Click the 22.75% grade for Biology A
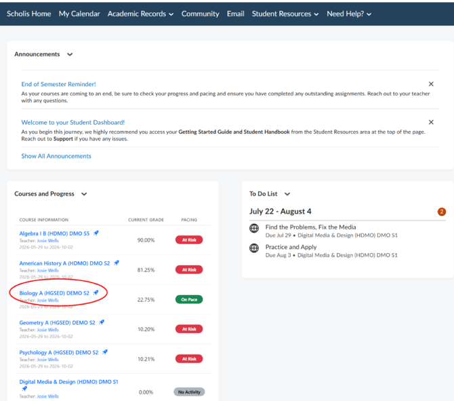This screenshot has height=401, width=454. coord(146,300)
